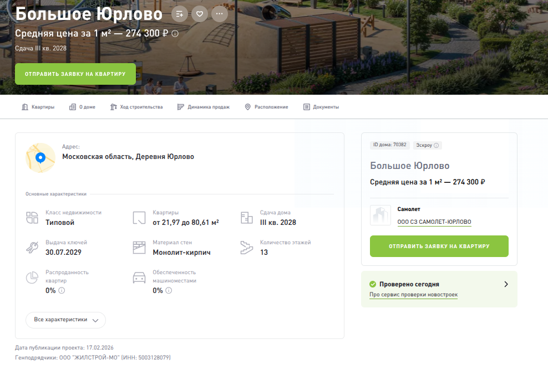Open the Документы tab
This screenshot has width=548, height=380.
coord(321,107)
